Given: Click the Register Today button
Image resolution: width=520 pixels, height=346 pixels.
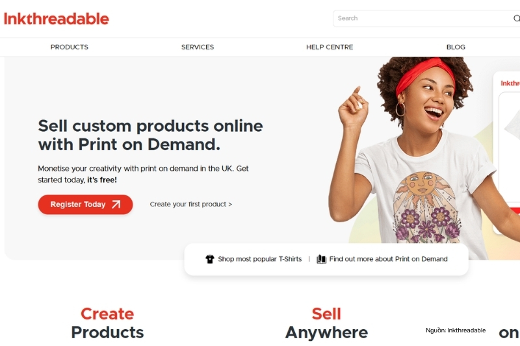Looking at the screenshot, I should [x=85, y=204].
